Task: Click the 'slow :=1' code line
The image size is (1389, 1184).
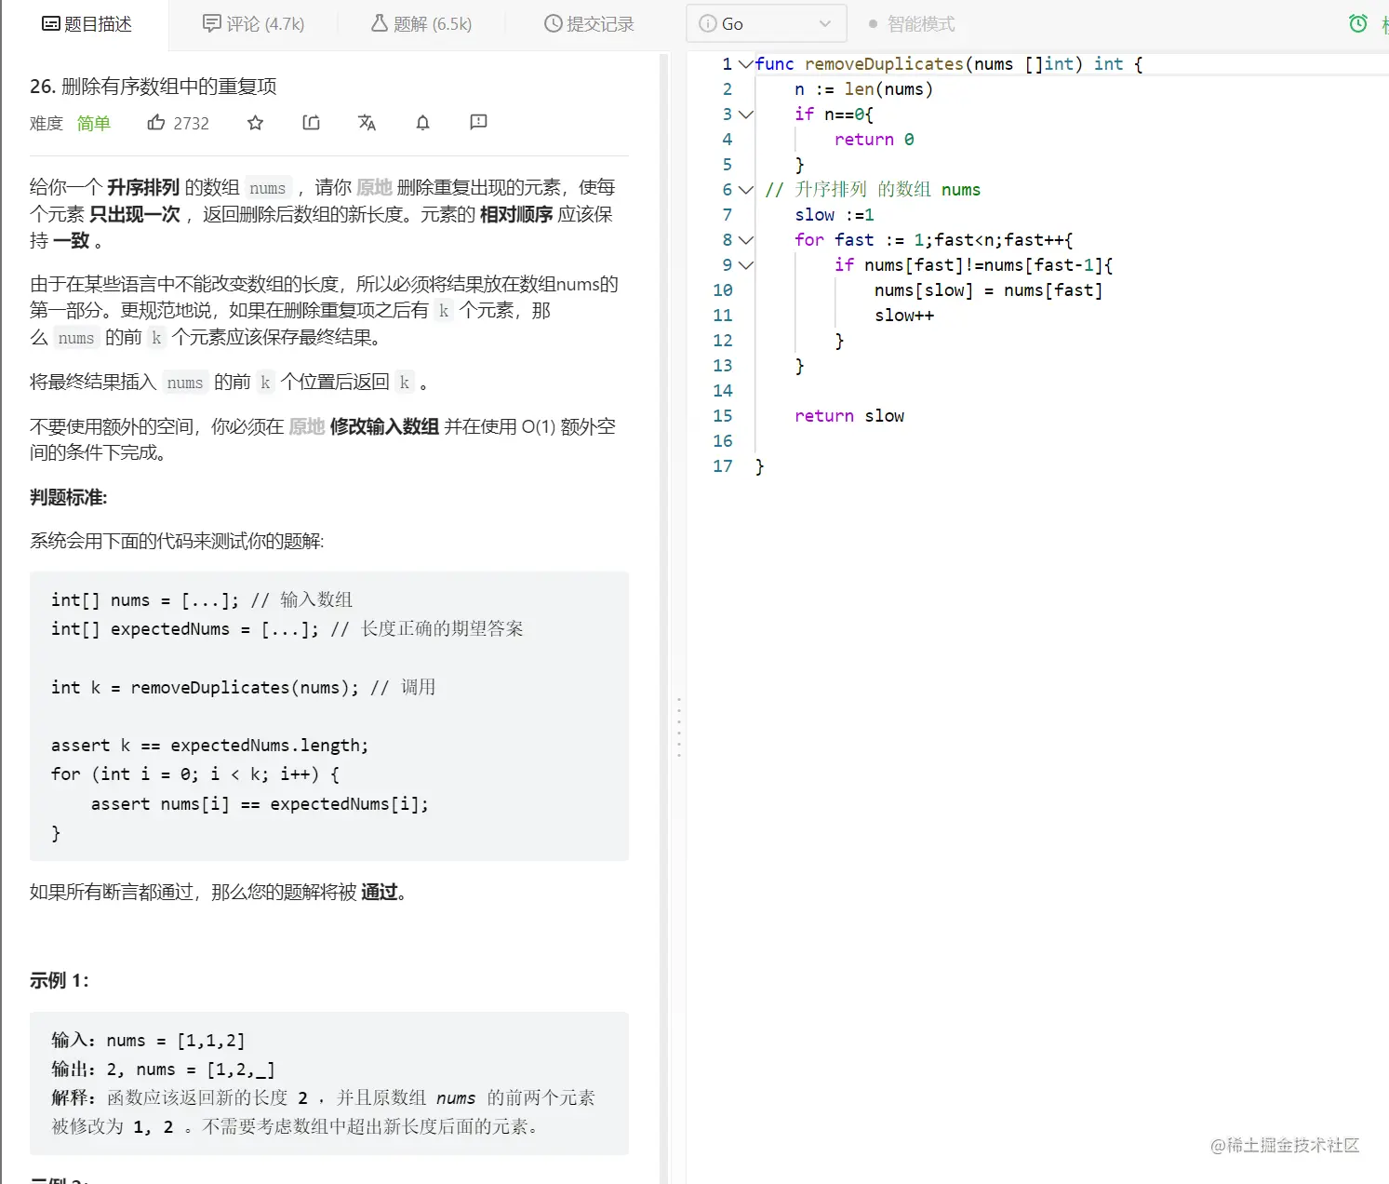Action: pyautogui.click(x=835, y=215)
